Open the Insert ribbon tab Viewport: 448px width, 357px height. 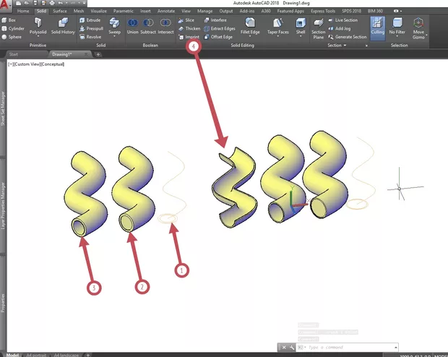click(145, 11)
